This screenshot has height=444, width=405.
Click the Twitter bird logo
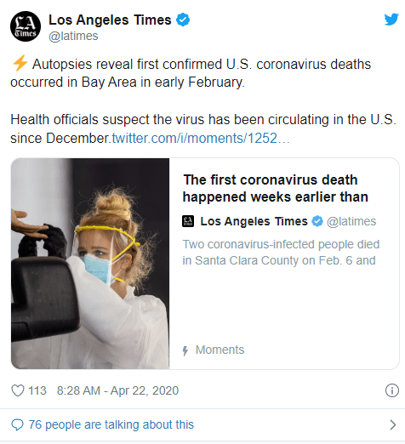[391, 20]
